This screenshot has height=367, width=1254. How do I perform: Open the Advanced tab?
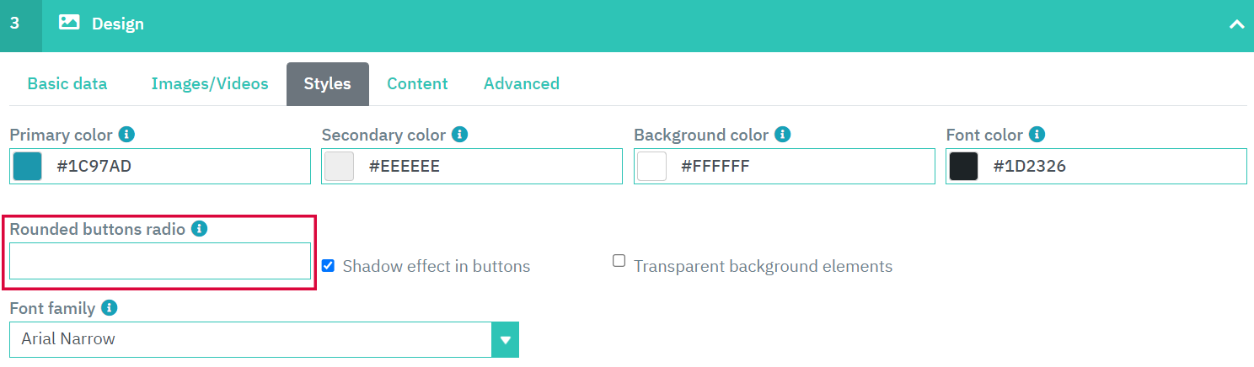[522, 83]
